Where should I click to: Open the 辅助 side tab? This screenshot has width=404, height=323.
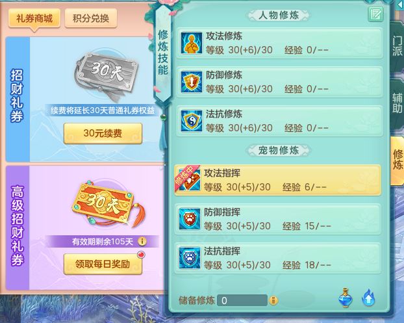[397, 103]
